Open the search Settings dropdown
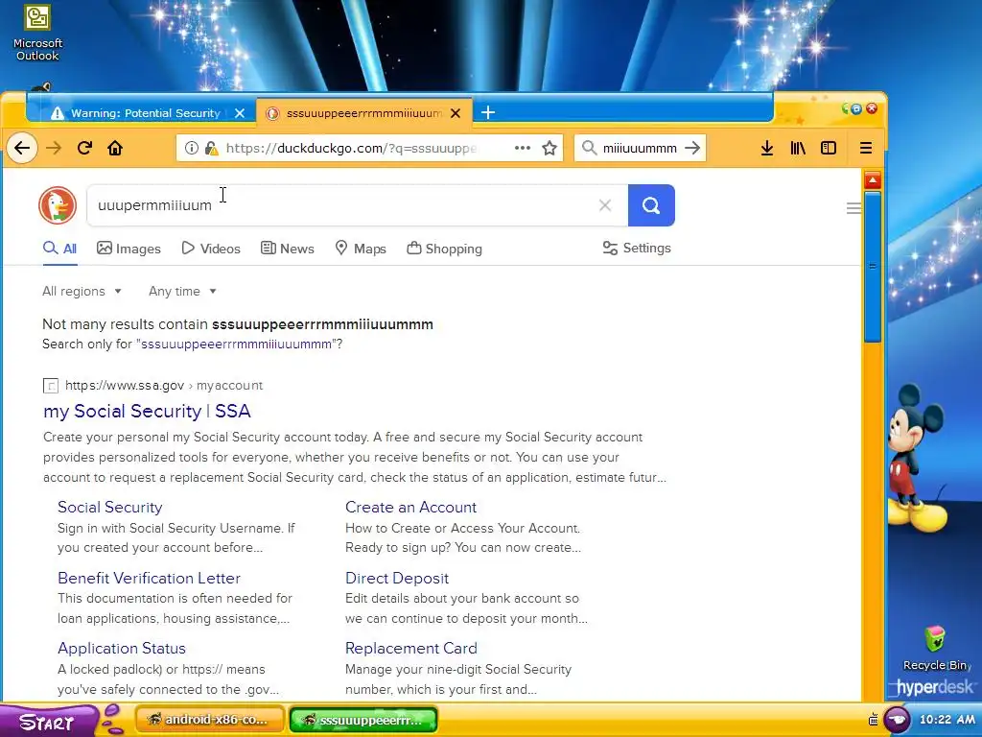The height and width of the screenshot is (737, 982). [x=637, y=249]
